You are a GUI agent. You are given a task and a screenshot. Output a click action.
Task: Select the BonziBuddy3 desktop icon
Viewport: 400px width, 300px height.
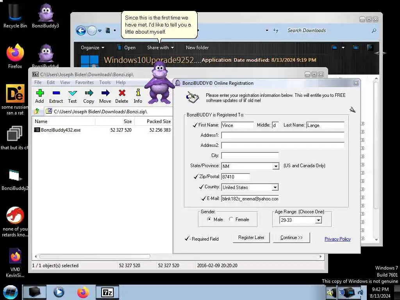45,15
